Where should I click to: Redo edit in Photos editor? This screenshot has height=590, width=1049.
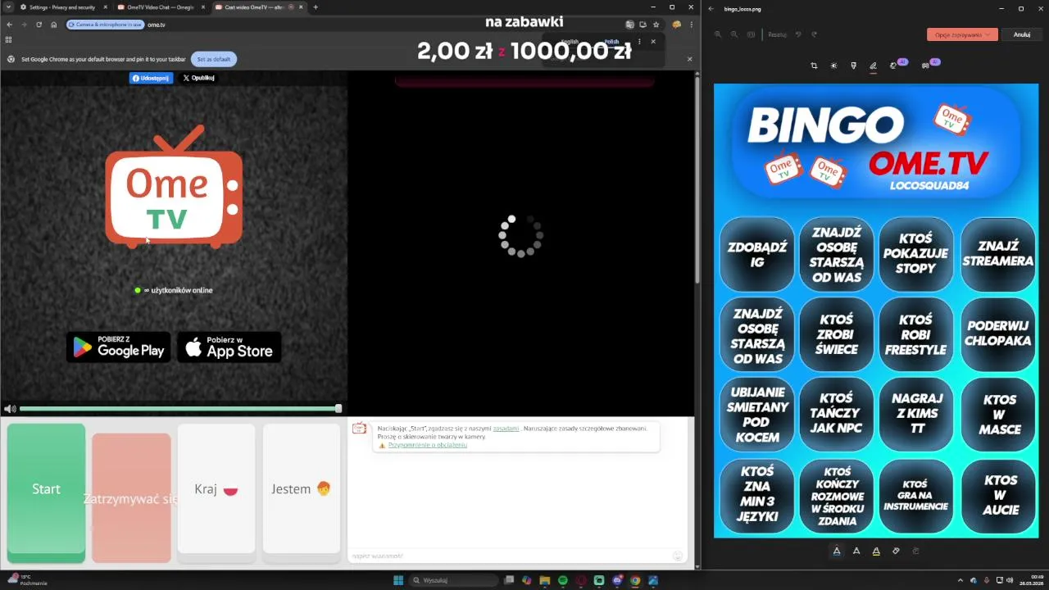point(814,34)
